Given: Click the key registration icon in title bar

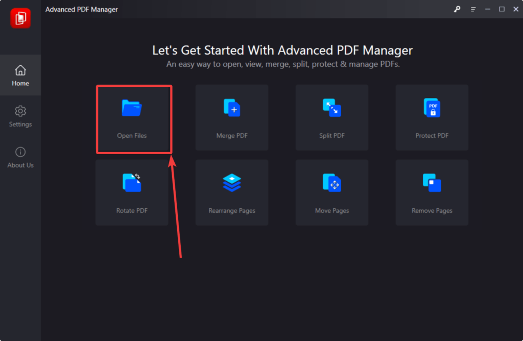Looking at the screenshot, I should [457, 9].
